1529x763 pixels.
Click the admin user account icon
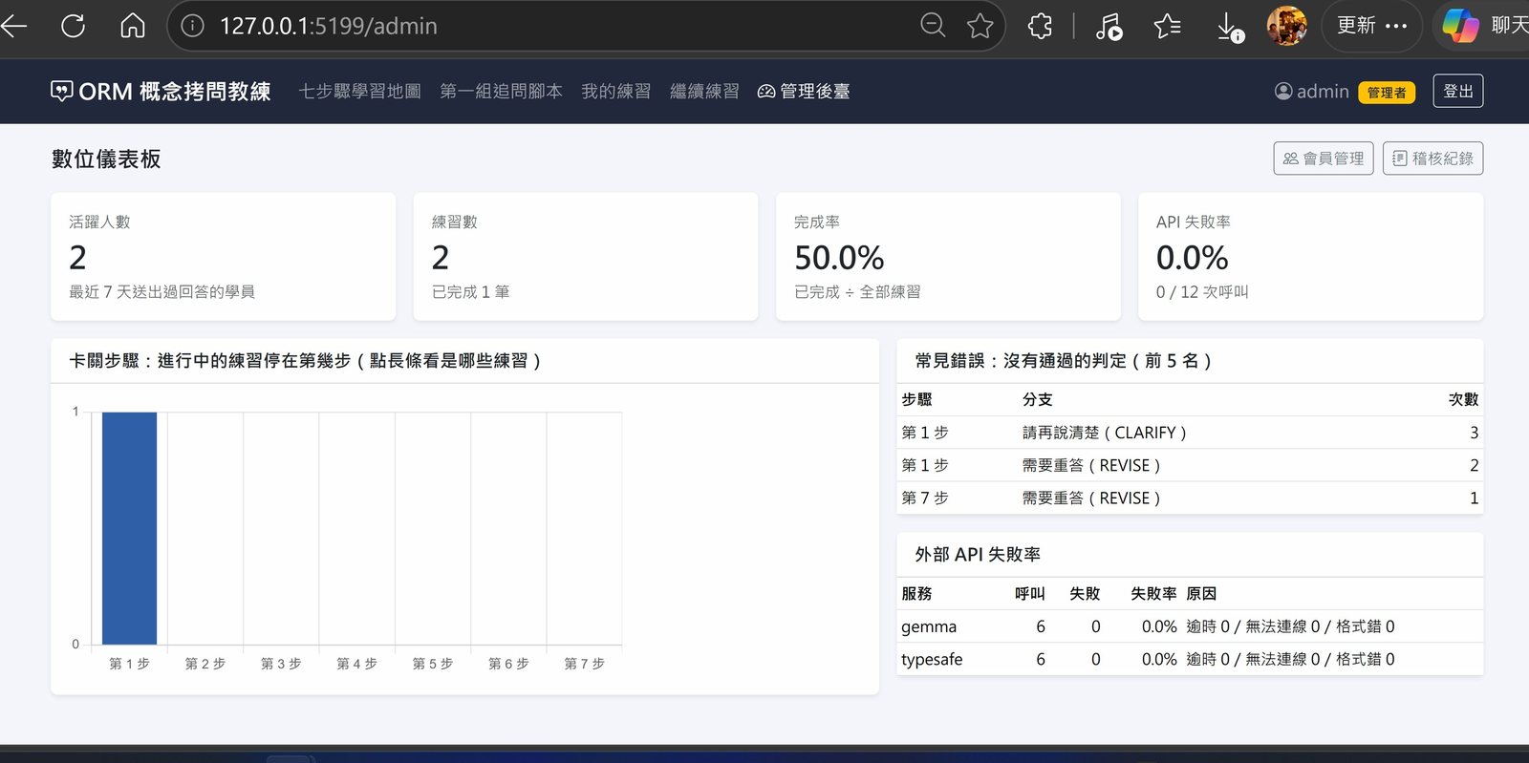1283,92
